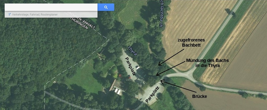The height and width of the screenshot is (110, 267).
Task: Click the white vehicle on upper Parkplatz
Action: (138, 68)
